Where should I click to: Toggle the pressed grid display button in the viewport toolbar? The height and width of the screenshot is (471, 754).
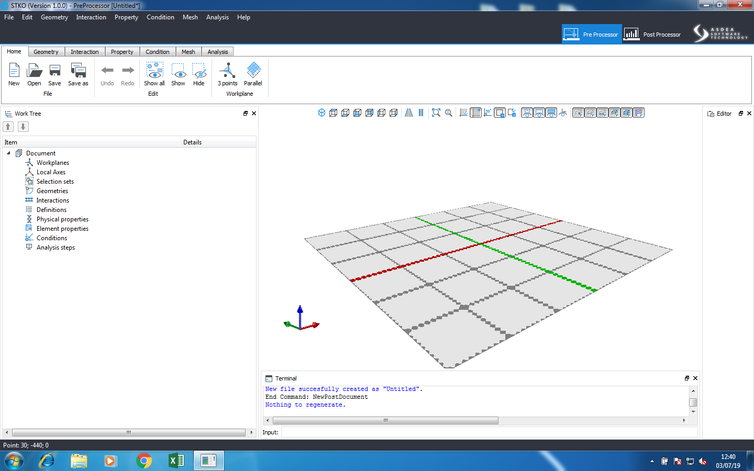point(476,113)
